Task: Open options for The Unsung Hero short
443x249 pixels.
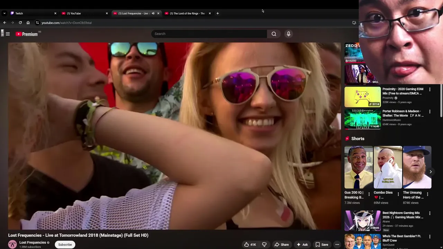Action: [427, 194]
